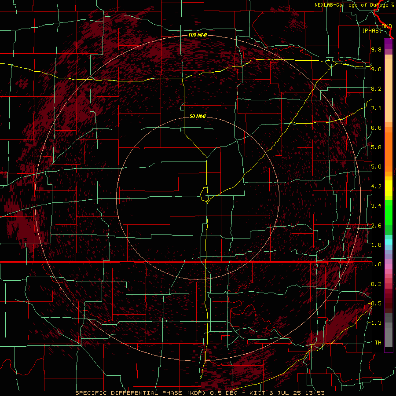Click the 9.8 scale value
This screenshot has height=396, width=396.
pyautogui.click(x=376, y=49)
